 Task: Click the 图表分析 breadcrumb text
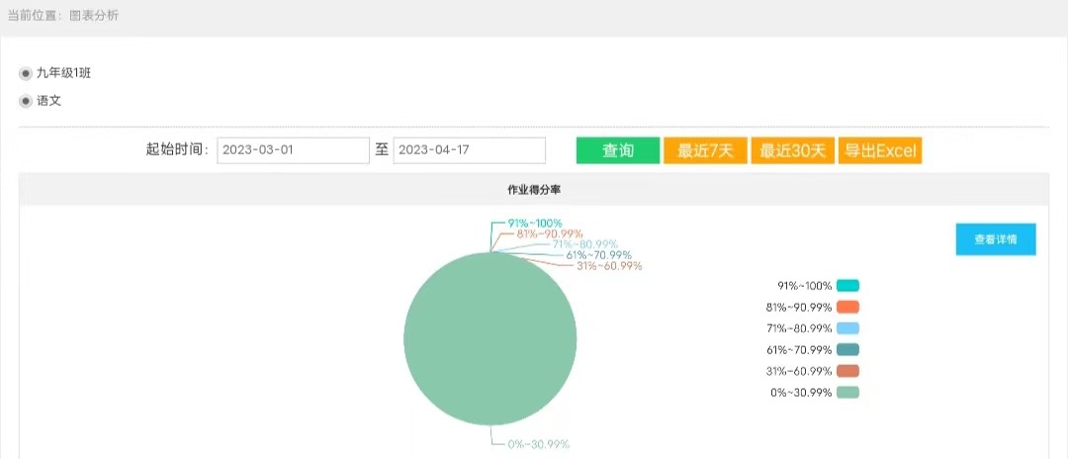[95, 17]
